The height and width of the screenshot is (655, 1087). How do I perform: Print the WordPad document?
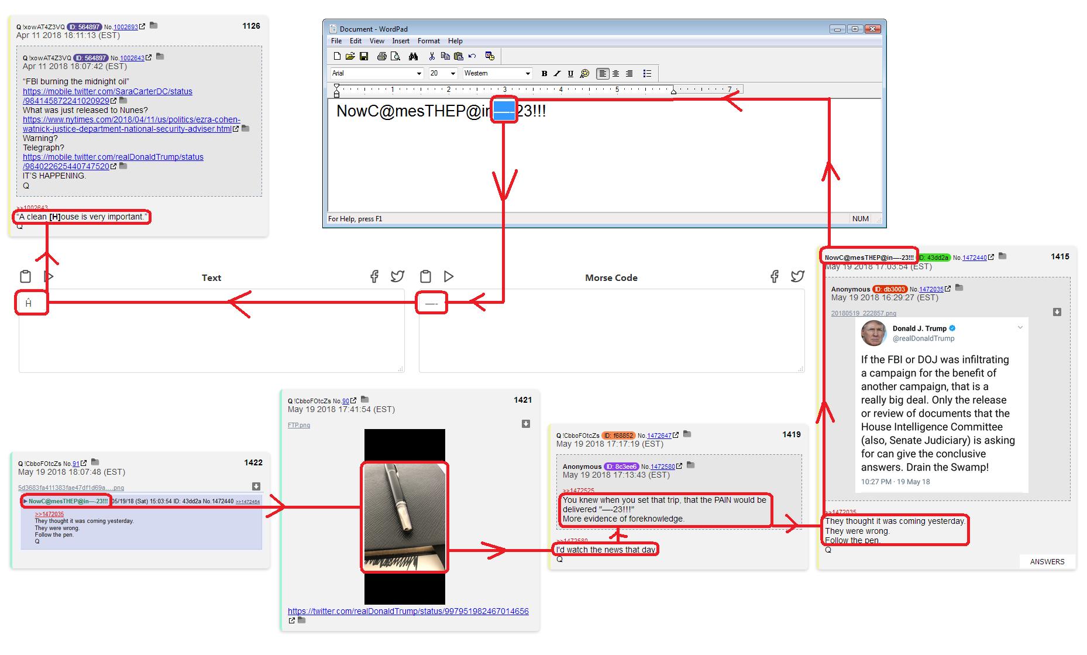(382, 56)
